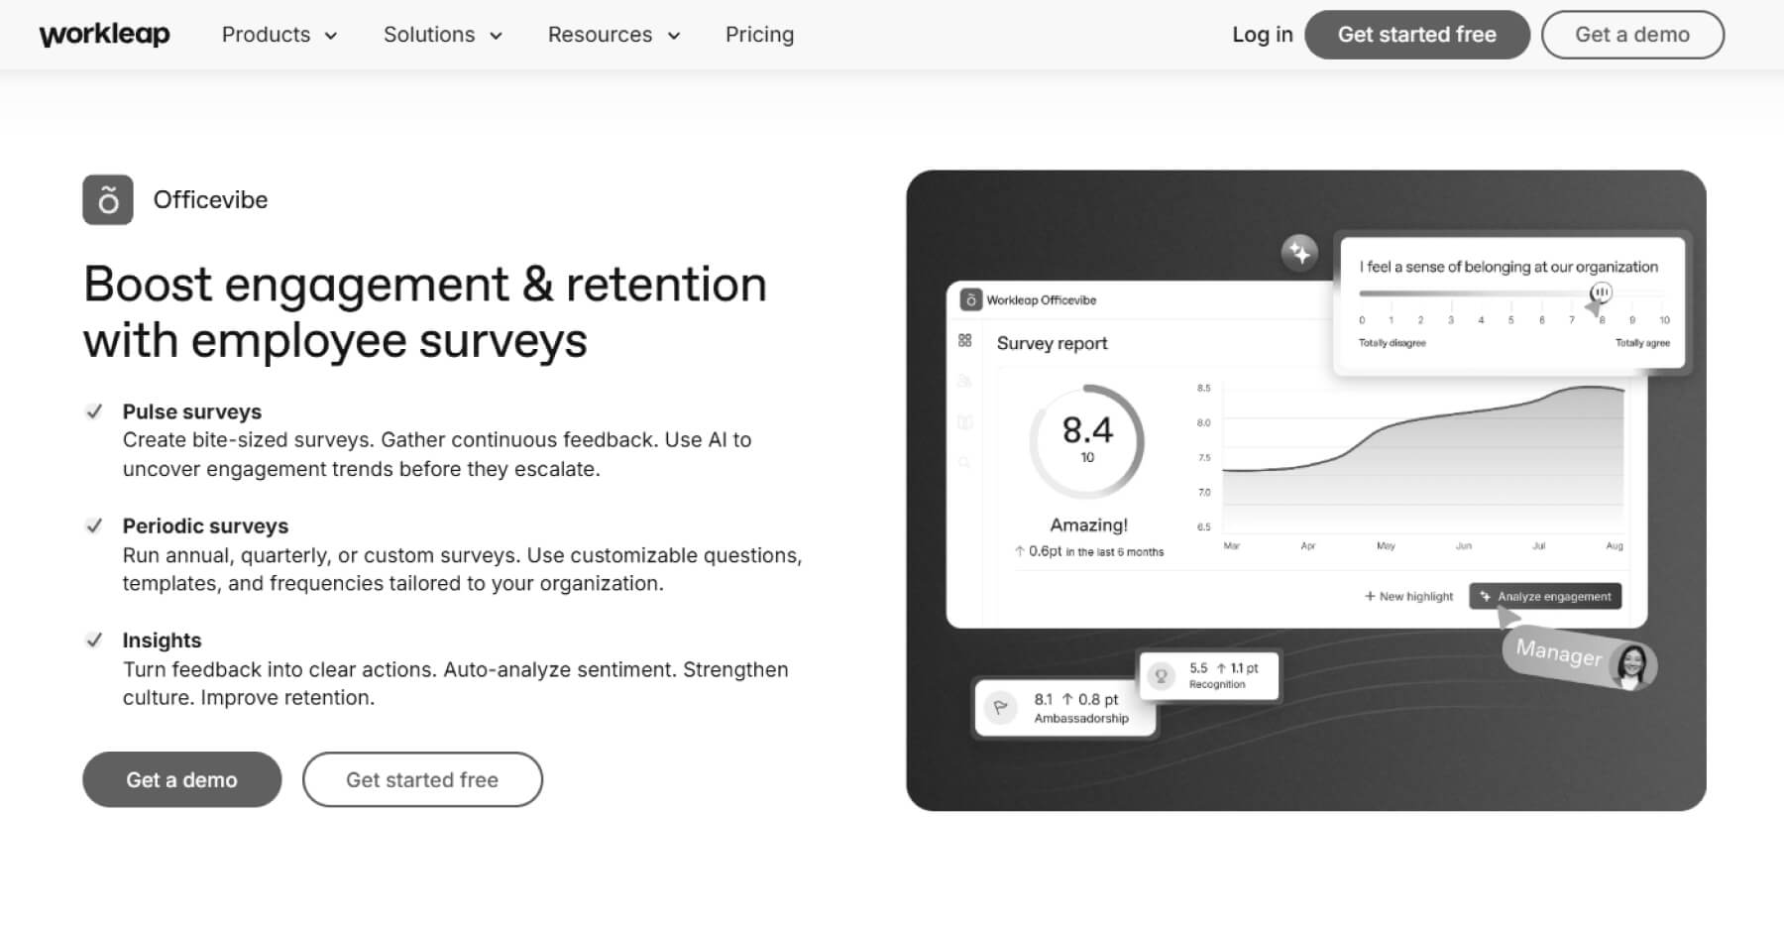The image size is (1784, 934).
Task: Click the Workleap Officevibe logo in the report header
Action: coord(969,298)
